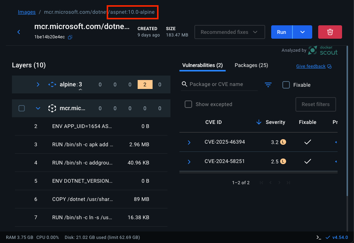Image resolution: width=354 pixels, height=243 pixels.
Task: Open the Run button dropdown arrow
Action: click(302, 32)
